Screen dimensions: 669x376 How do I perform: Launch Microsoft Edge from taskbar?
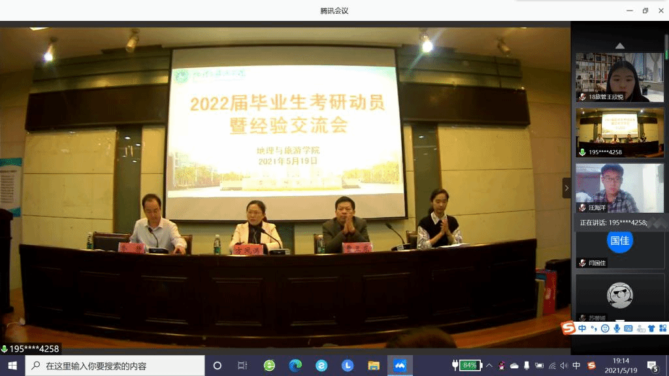tap(295, 366)
